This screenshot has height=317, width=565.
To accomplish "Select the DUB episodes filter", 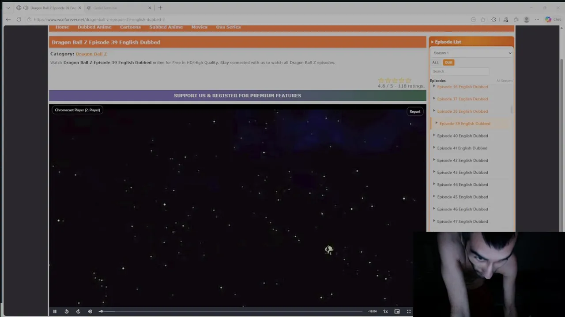I will [448, 63].
